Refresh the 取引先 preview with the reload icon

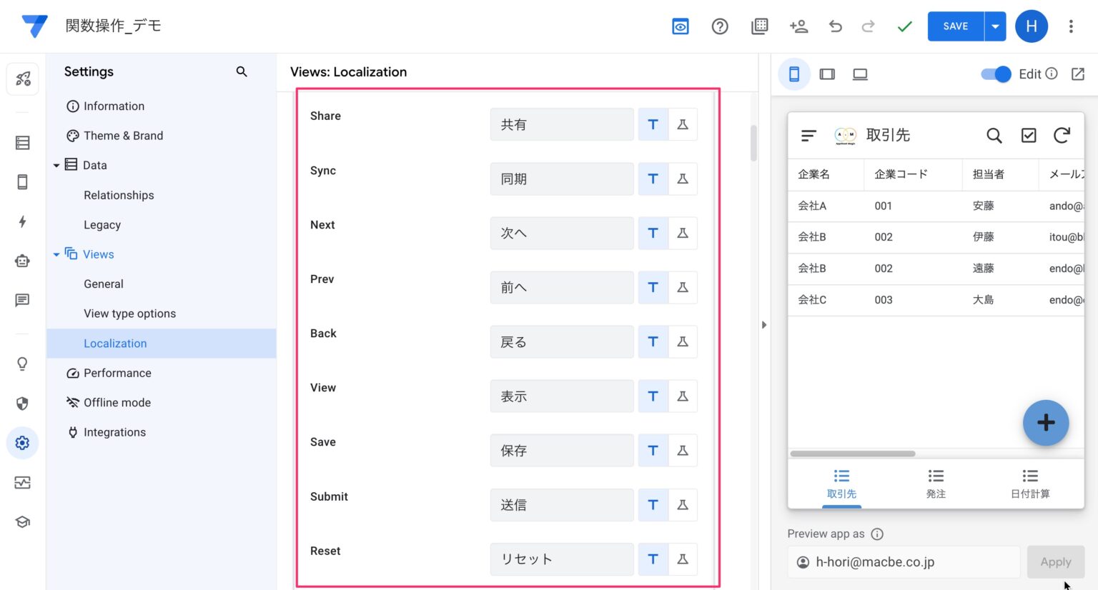(1062, 135)
